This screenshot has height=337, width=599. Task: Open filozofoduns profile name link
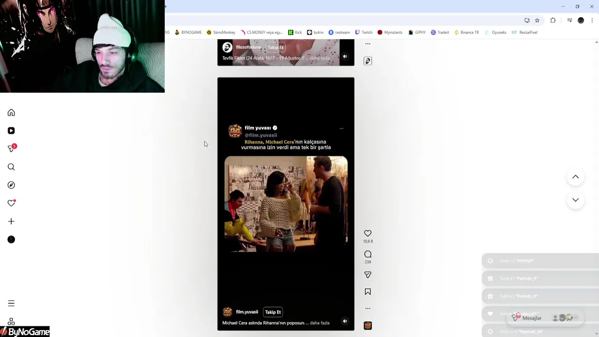(248, 47)
